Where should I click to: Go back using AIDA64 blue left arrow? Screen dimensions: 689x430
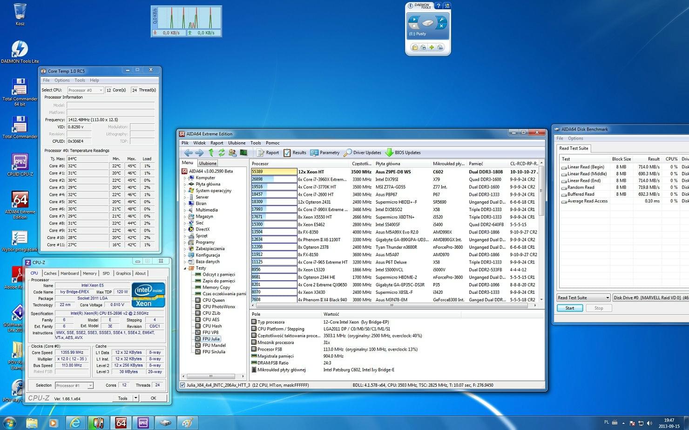188,152
